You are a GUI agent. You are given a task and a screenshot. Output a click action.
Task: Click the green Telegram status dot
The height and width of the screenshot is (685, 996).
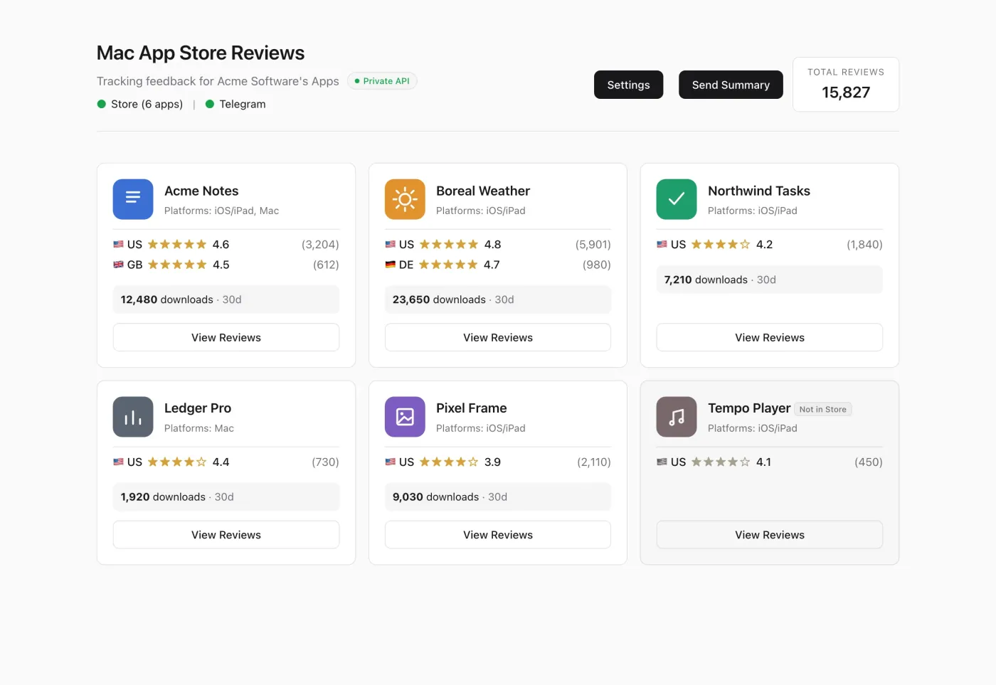point(210,104)
